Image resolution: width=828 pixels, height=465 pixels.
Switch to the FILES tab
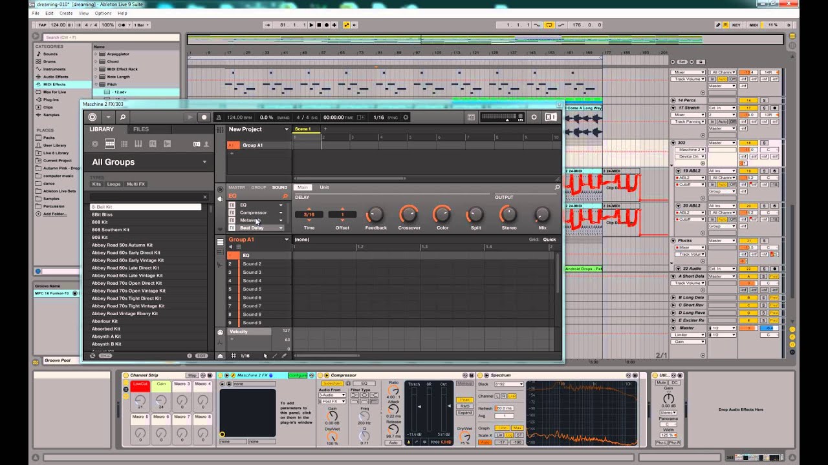(x=141, y=129)
